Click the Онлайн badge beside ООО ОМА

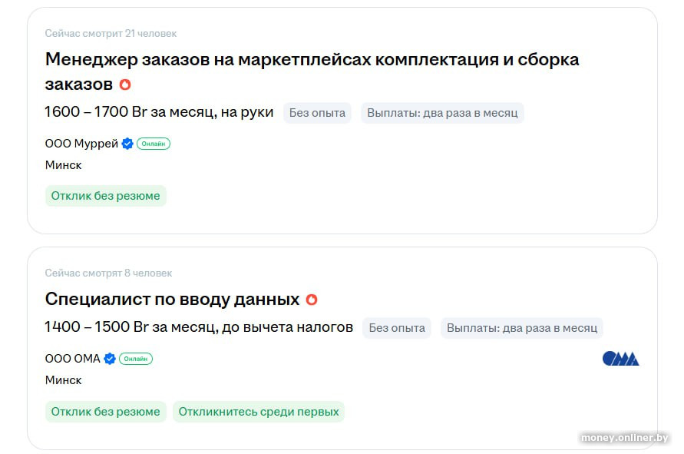click(136, 359)
